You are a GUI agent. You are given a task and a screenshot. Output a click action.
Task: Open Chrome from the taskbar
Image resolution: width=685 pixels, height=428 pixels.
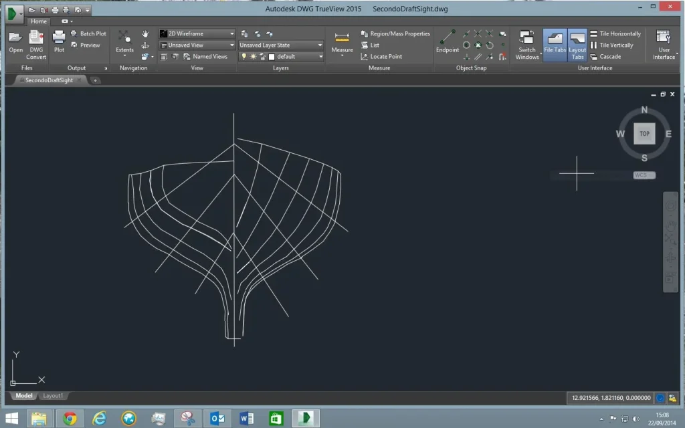(70, 419)
